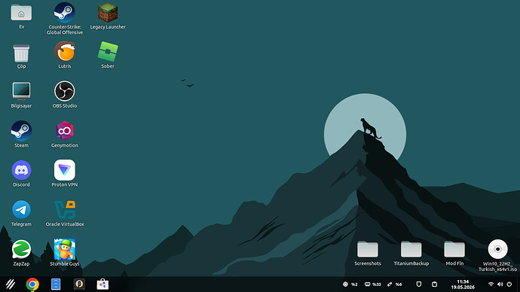
Task: Select the Genymotion desktop icon
Action: [64, 130]
